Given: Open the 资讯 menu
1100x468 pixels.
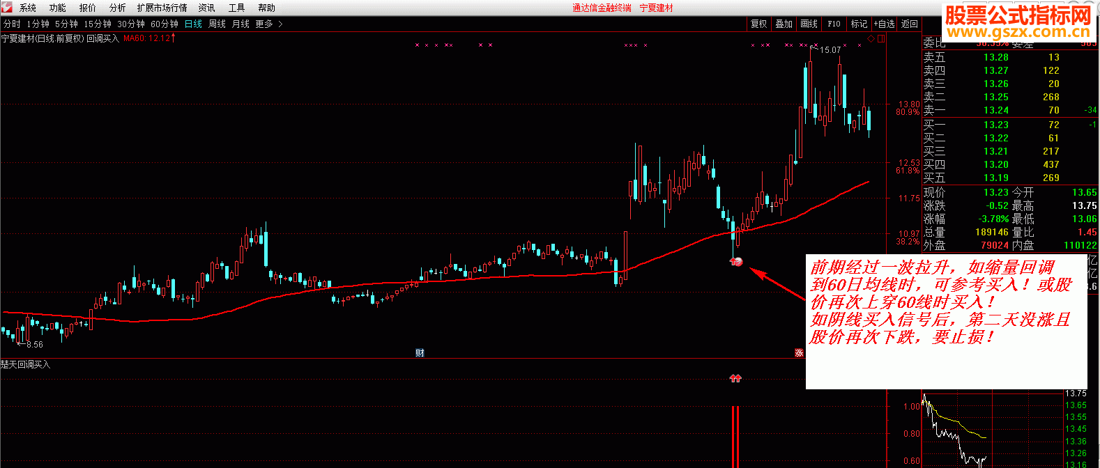Looking at the screenshot, I should (x=207, y=8).
